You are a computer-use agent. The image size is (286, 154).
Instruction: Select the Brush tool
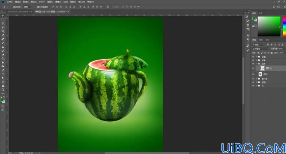tap(3, 43)
